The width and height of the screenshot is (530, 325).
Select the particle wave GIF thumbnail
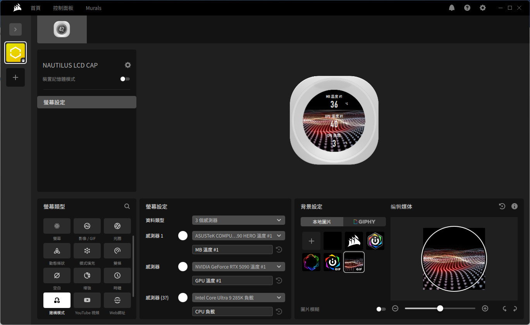354,262
